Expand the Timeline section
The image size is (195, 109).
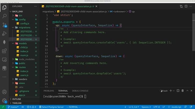[24, 103]
